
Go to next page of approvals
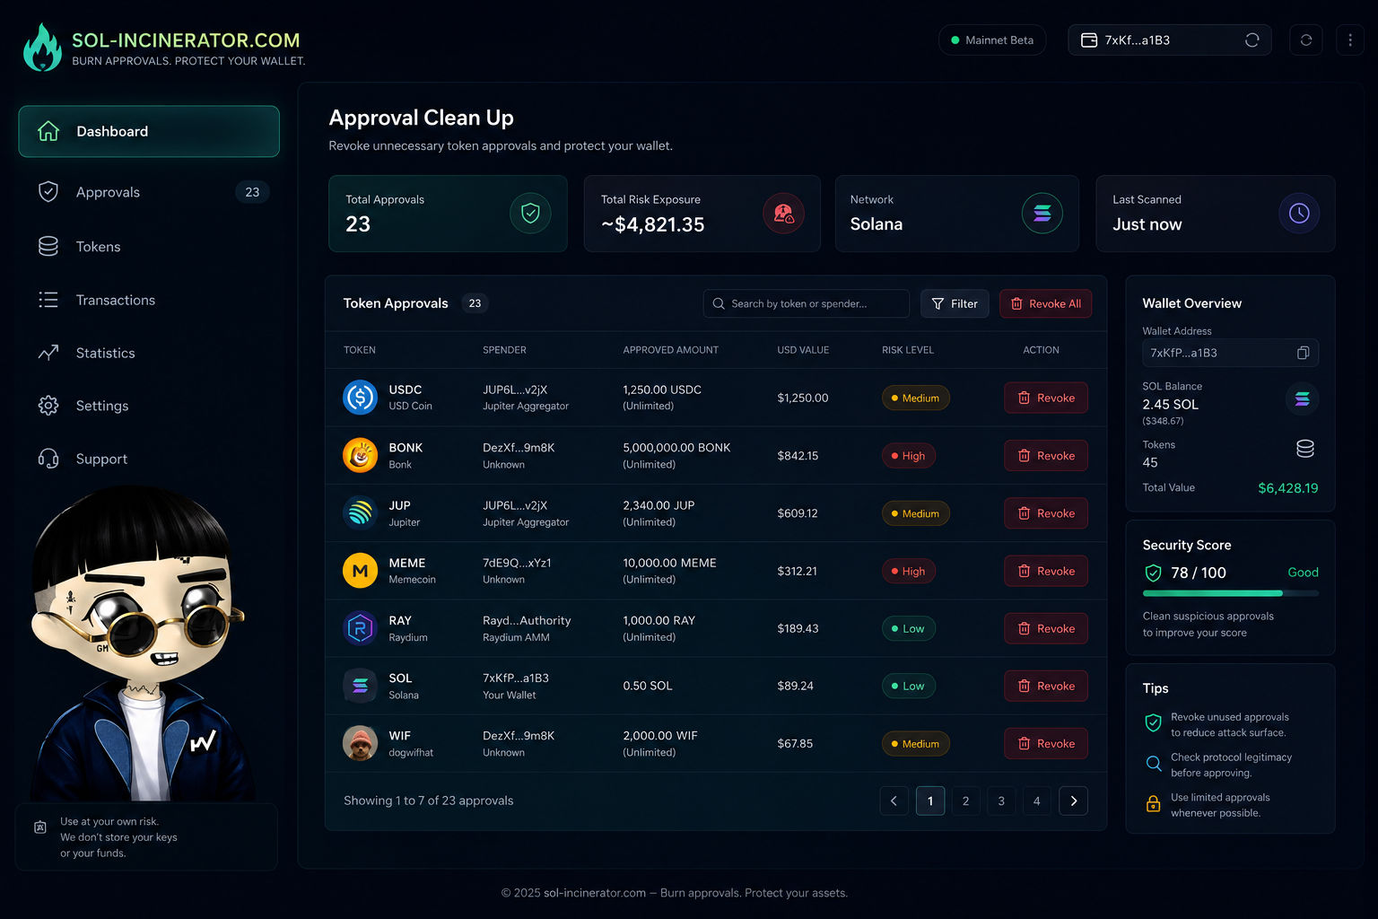coord(1073,801)
